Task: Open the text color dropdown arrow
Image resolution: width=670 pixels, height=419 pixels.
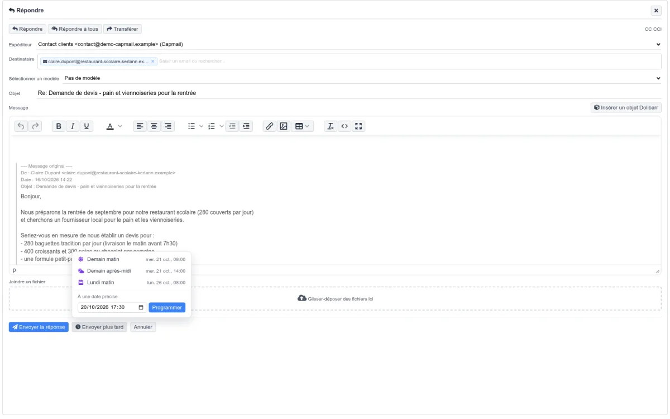Action: [x=121, y=126]
